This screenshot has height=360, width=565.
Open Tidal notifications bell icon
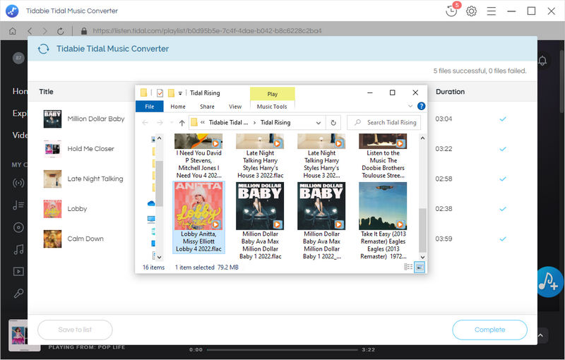coord(542,61)
